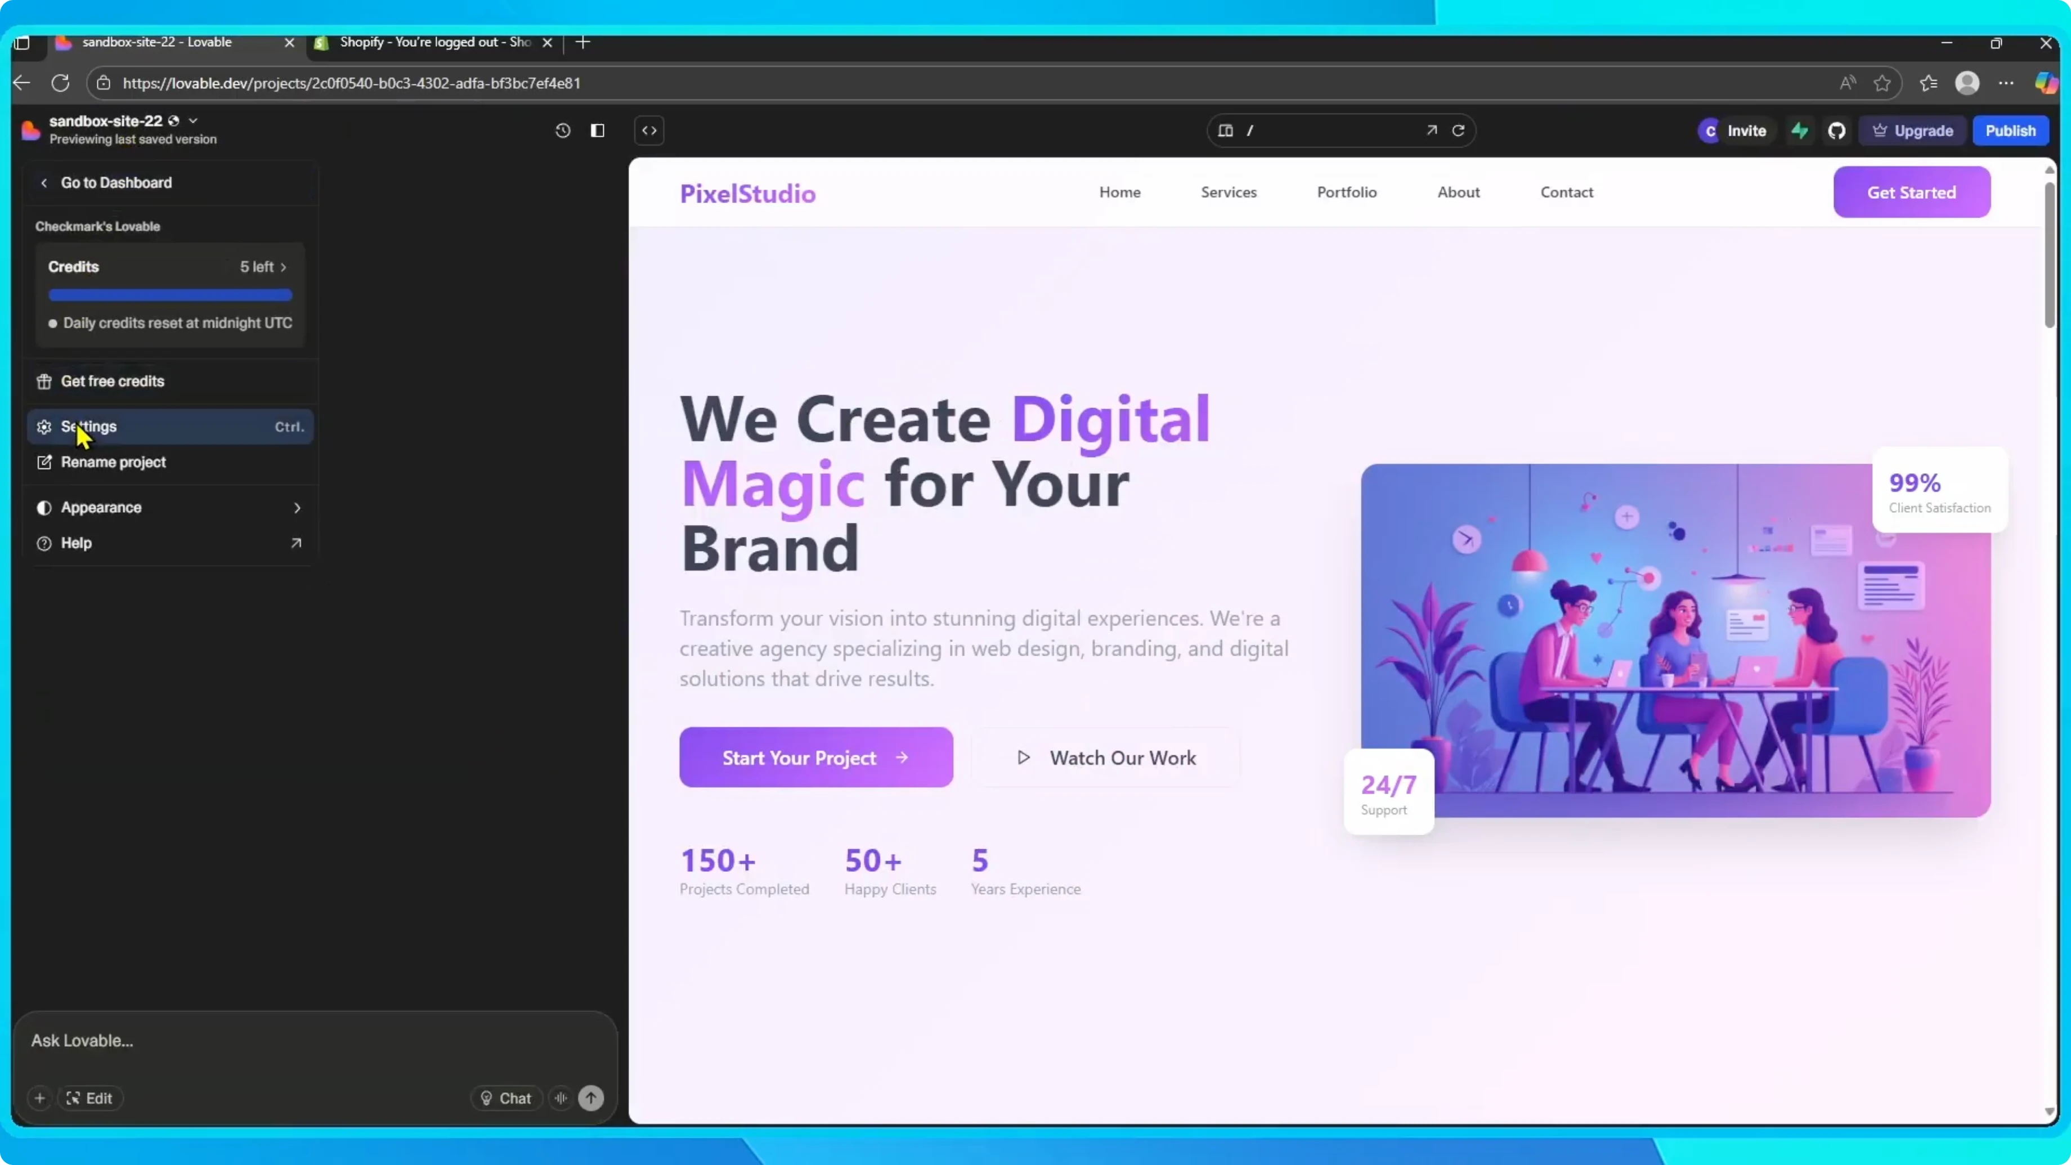Toggle the sidebar panel layout icon
Image resolution: width=2071 pixels, height=1165 pixels.
coord(597,130)
